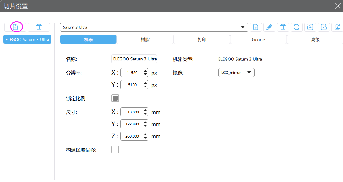Image resolution: width=343 pixels, height=182 pixels.
Task: Open the Saturn 3 Ultra profile dropdown
Action: click(x=154, y=27)
